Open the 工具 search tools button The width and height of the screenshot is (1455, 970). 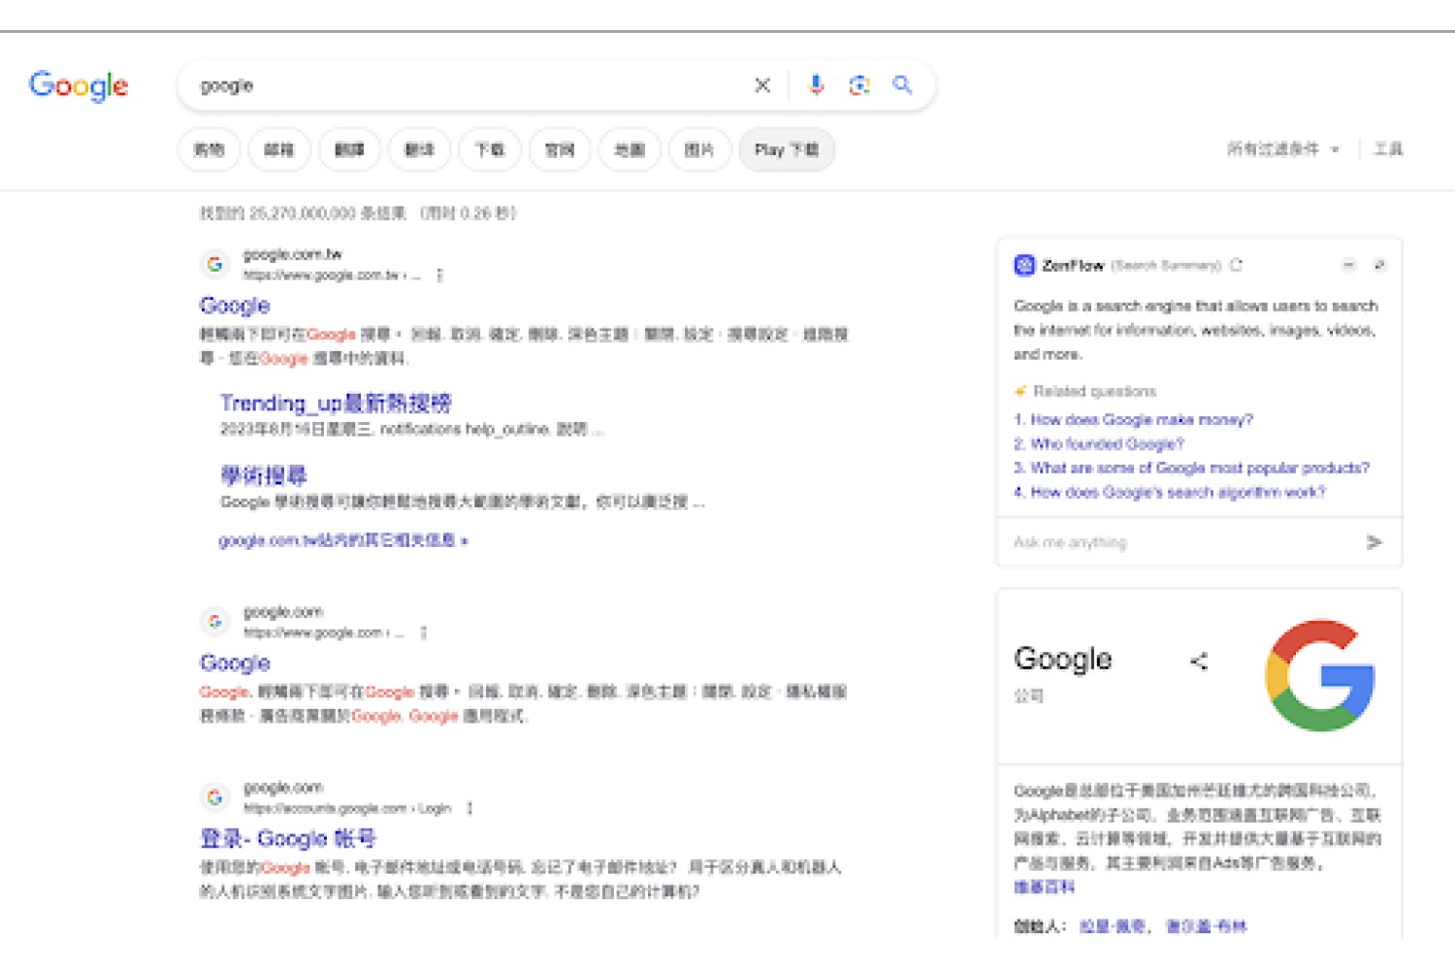click(1388, 149)
